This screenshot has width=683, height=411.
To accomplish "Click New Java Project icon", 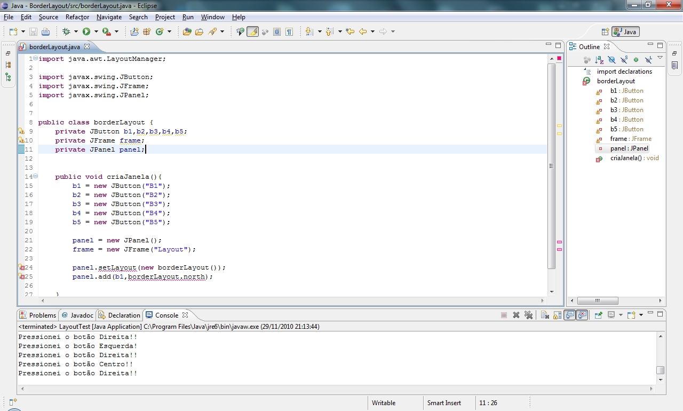I will pyautogui.click(x=134, y=31).
